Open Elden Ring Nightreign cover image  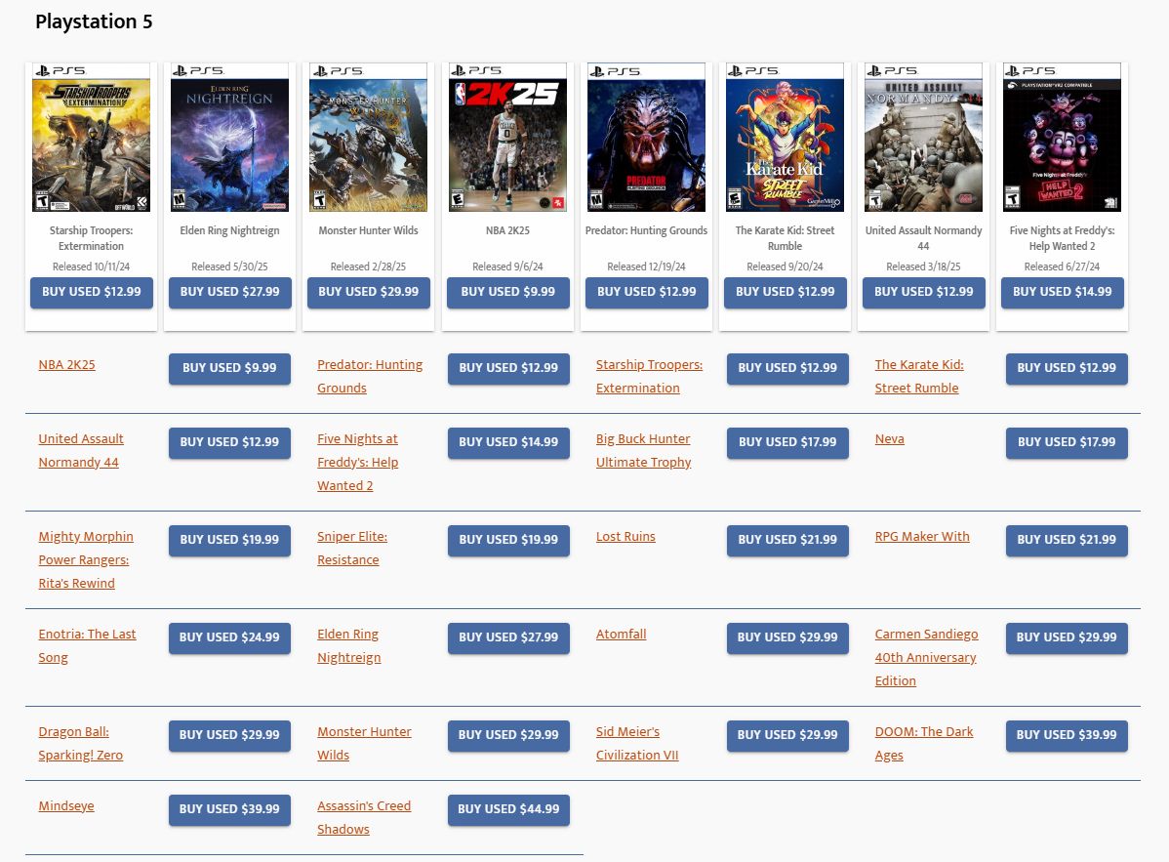click(x=229, y=138)
